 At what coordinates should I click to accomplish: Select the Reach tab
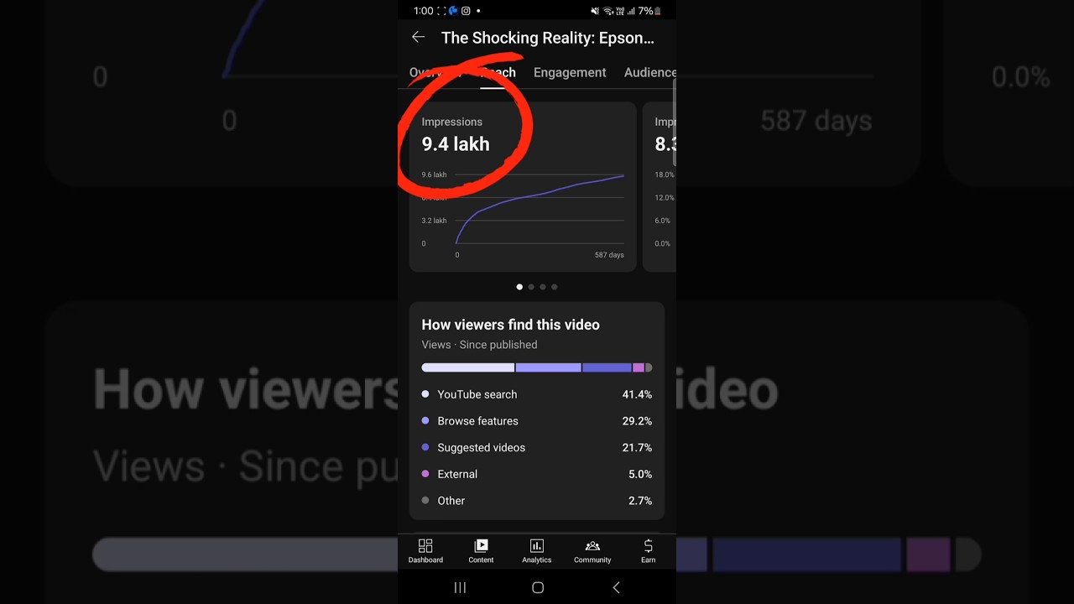point(497,72)
